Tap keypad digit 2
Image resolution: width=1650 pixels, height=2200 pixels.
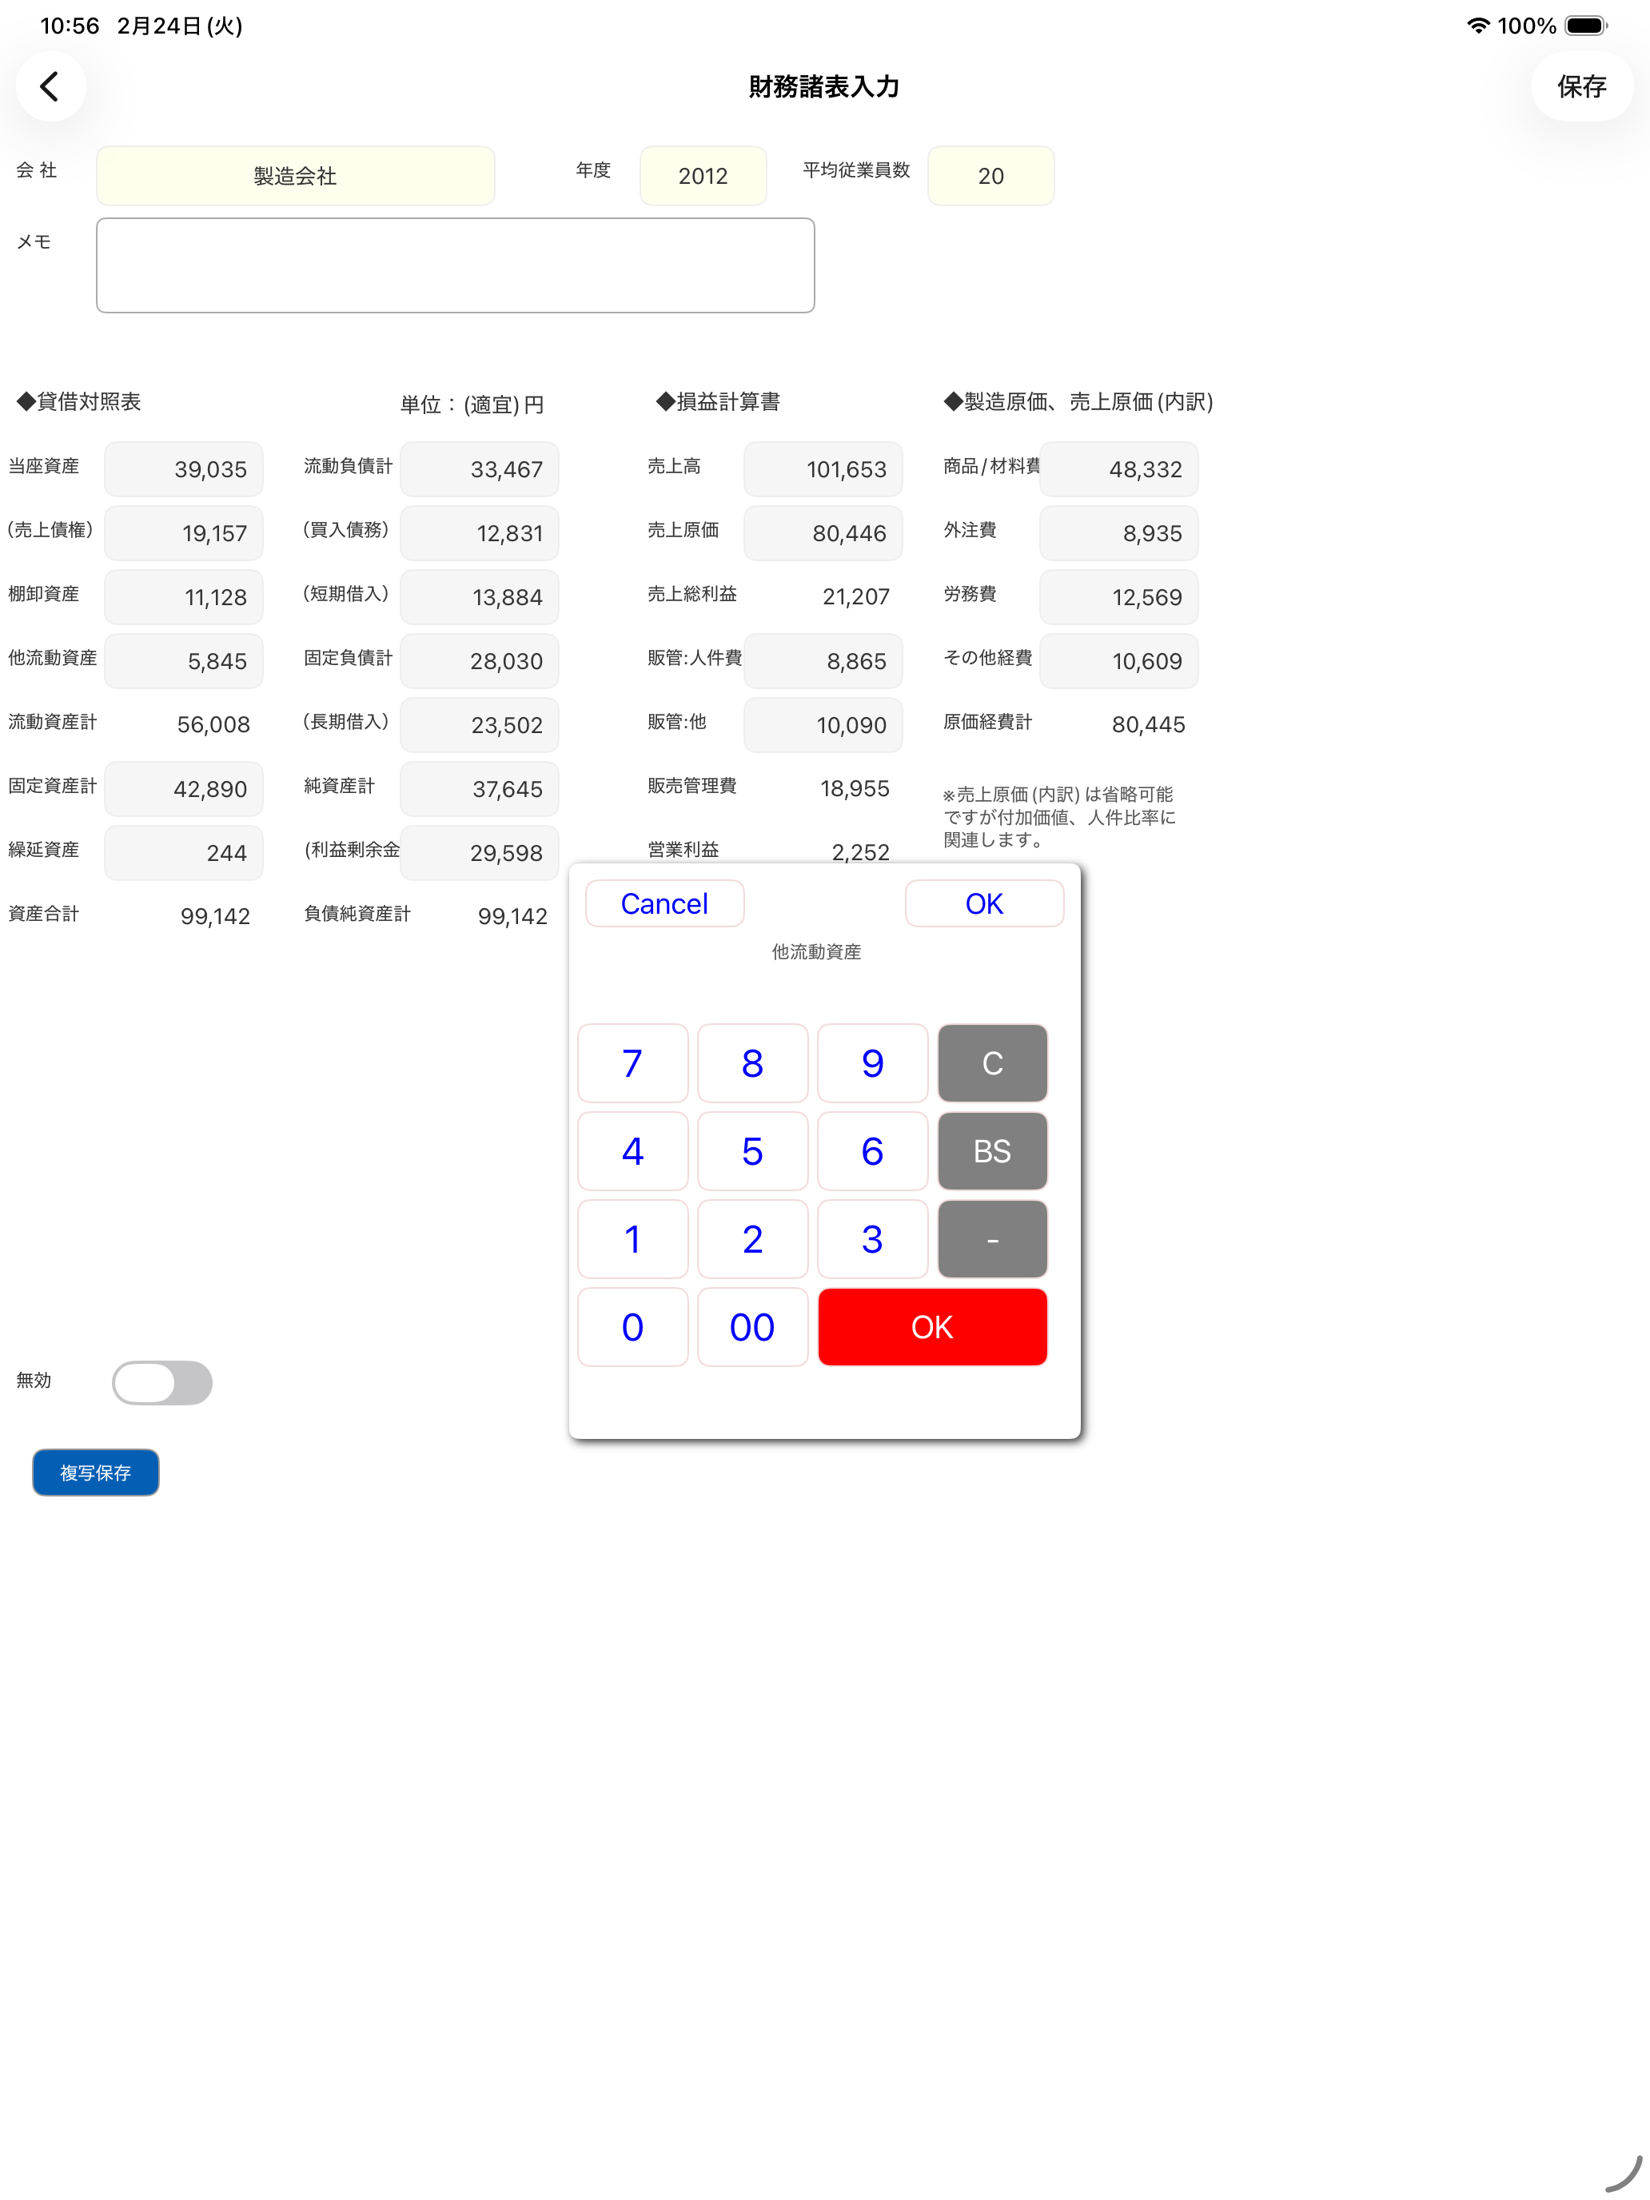click(753, 1239)
